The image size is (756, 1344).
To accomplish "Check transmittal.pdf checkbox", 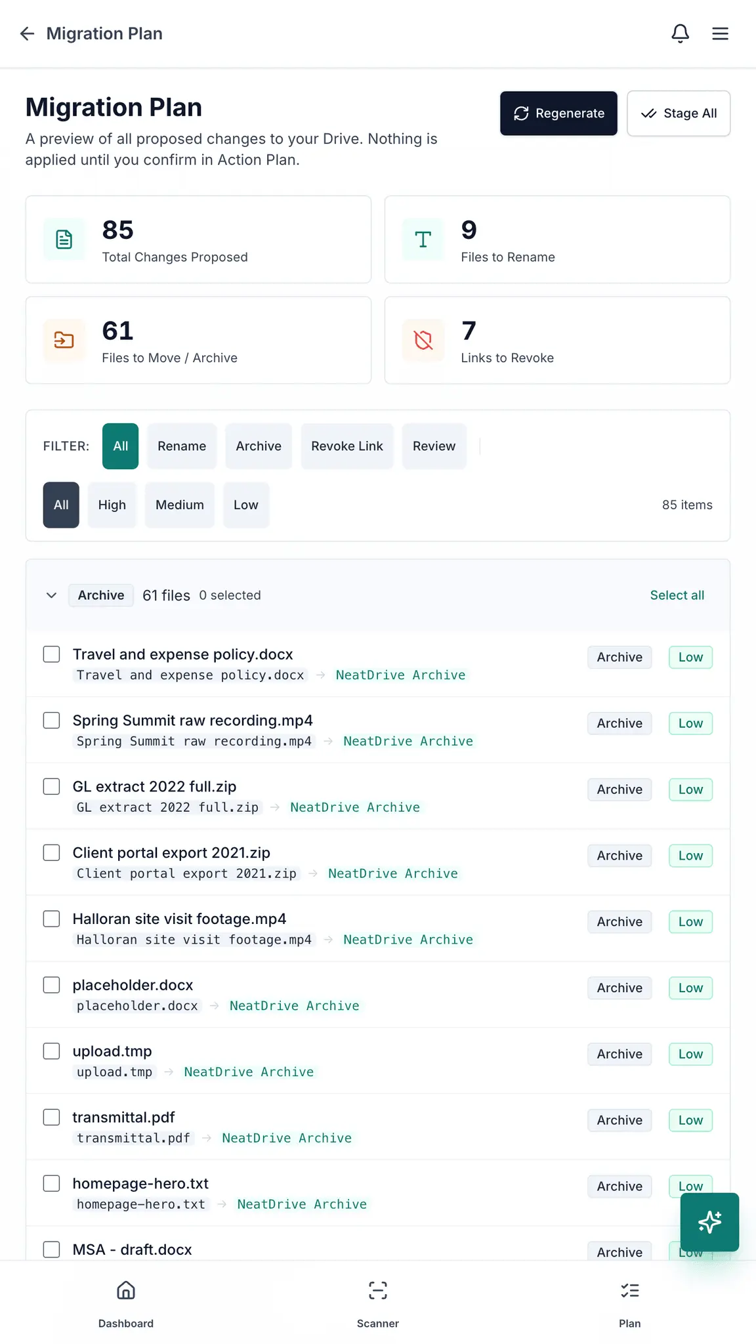I will [51, 1117].
